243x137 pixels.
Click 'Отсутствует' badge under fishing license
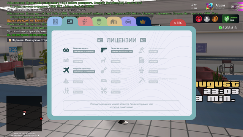(x=78, y=92)
